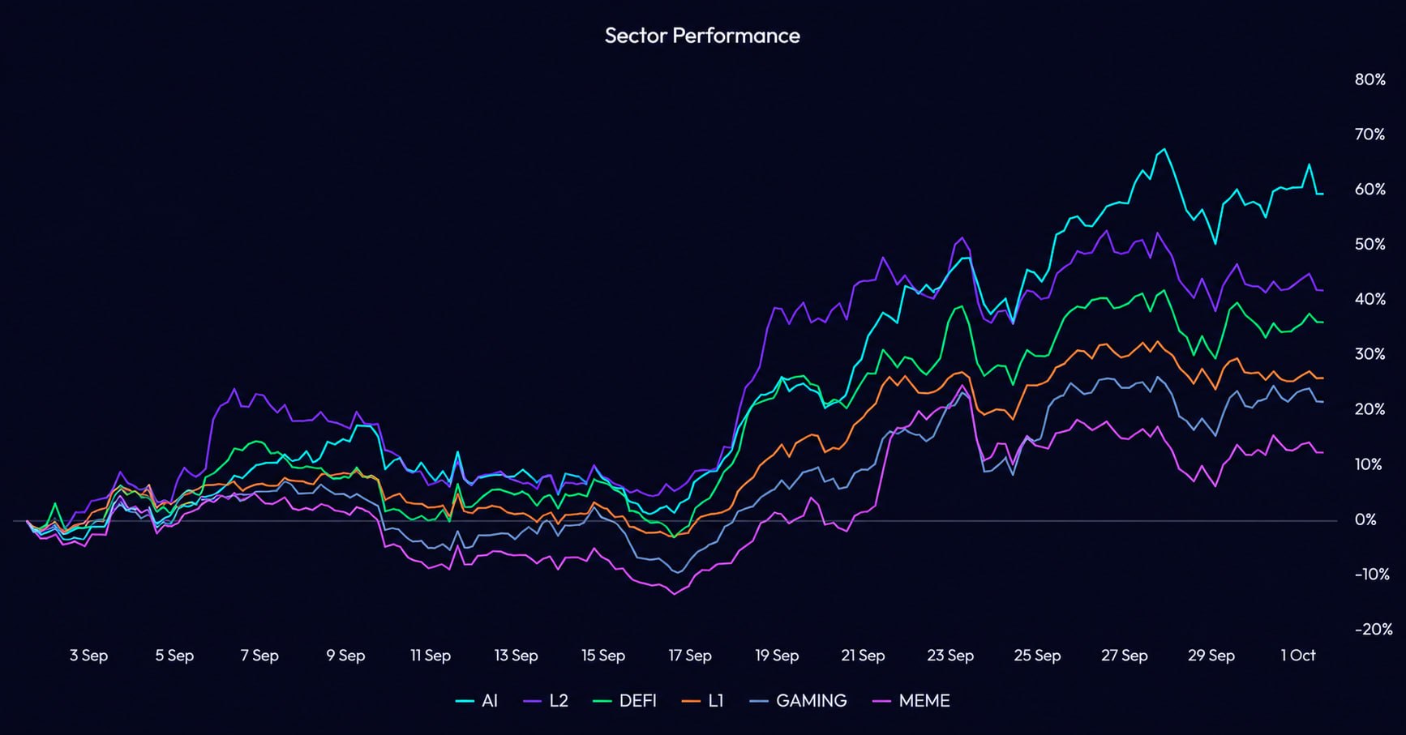Click the 0% baseline axis label
The height and width of the screenshot is (735, 1406).
pyautogui.click(x=1365, y=520)
